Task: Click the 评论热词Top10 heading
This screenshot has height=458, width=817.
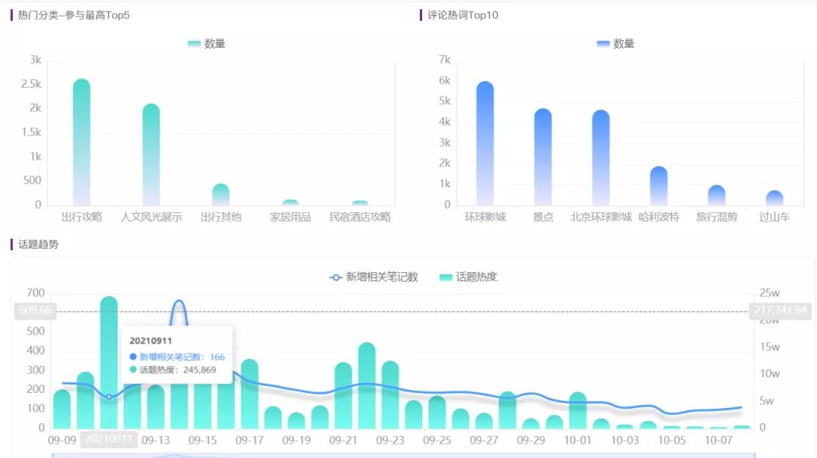Action: [x=463, y=15]
